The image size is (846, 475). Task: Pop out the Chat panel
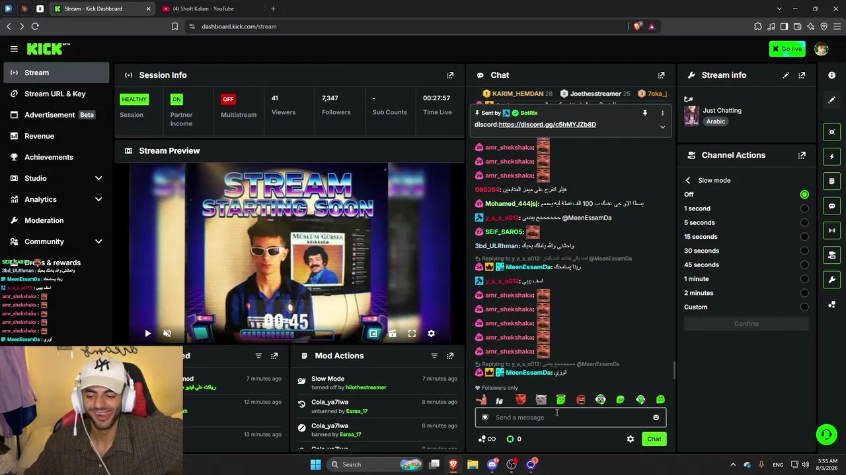(661, 75)
